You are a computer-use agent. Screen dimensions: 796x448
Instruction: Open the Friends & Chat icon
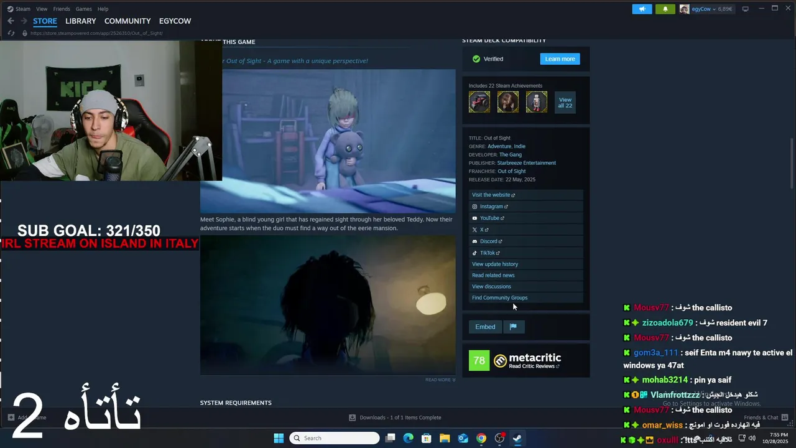coord(785,418)
